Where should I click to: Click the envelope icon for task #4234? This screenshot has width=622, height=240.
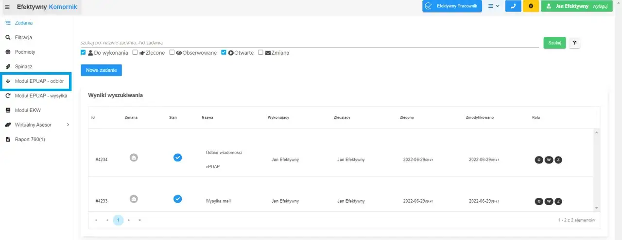point(134,157)
